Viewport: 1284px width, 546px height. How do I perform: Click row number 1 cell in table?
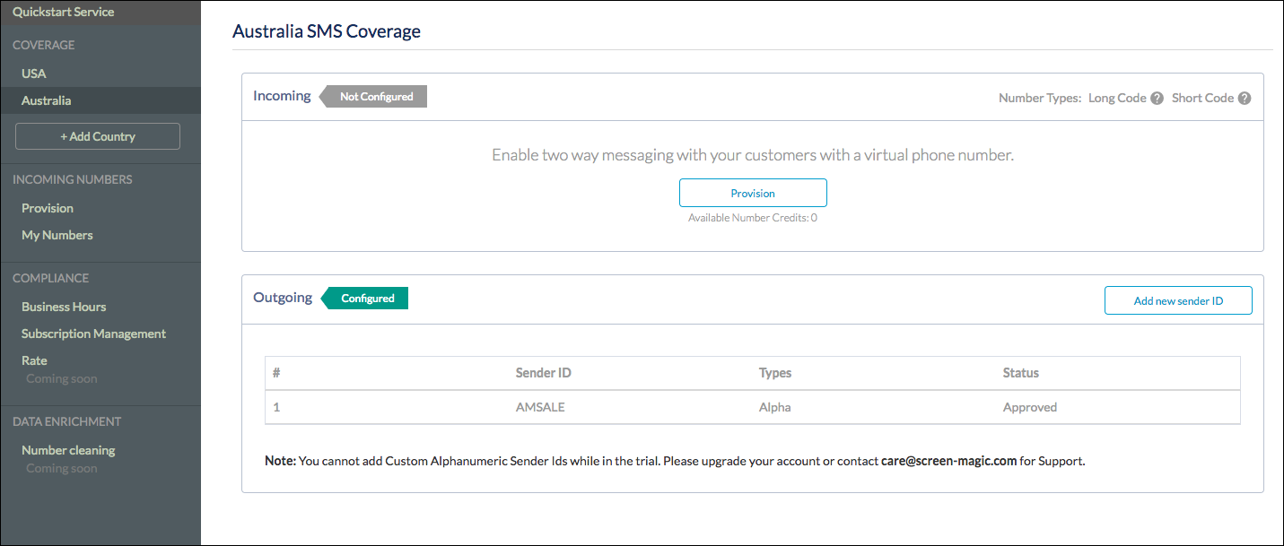276,407
